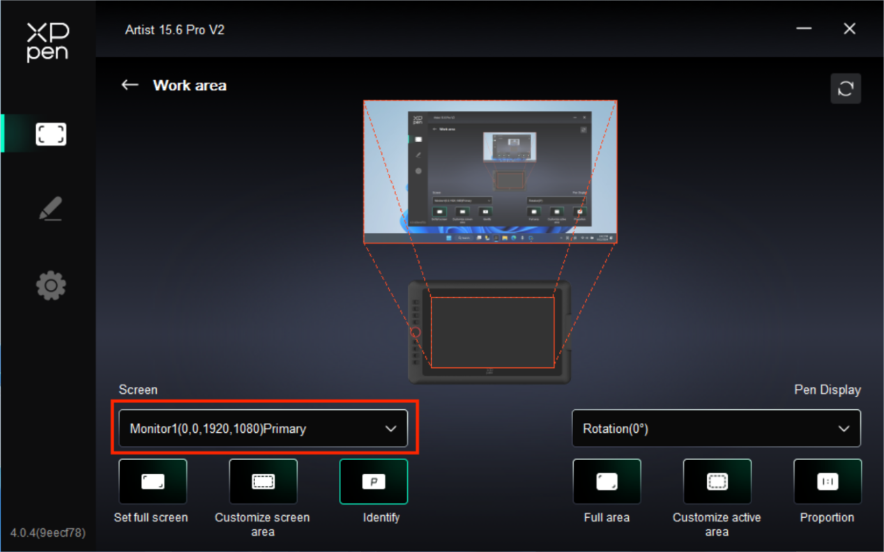The image size is (884, 552).
Task: Click the XP-Pen logo
Action: (47, 42)
